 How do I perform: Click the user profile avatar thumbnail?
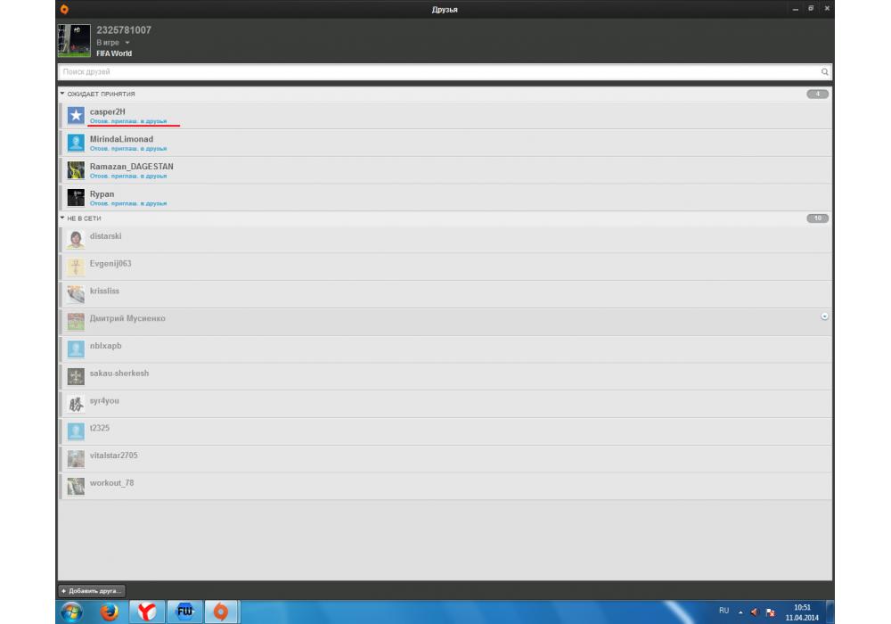[74, 41]
